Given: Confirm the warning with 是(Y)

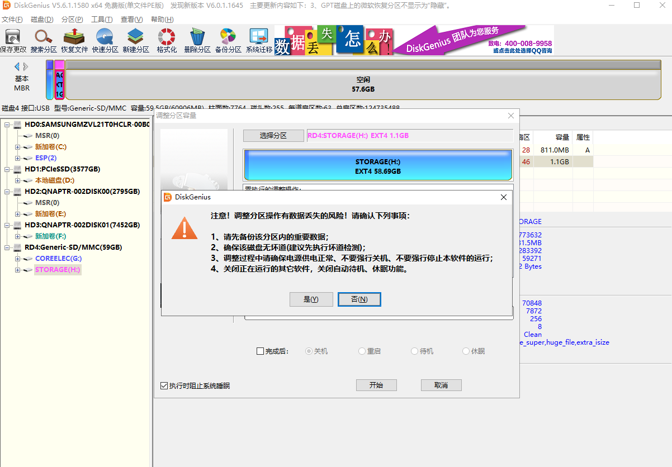Looking at the screenshot, I should 311,299.
